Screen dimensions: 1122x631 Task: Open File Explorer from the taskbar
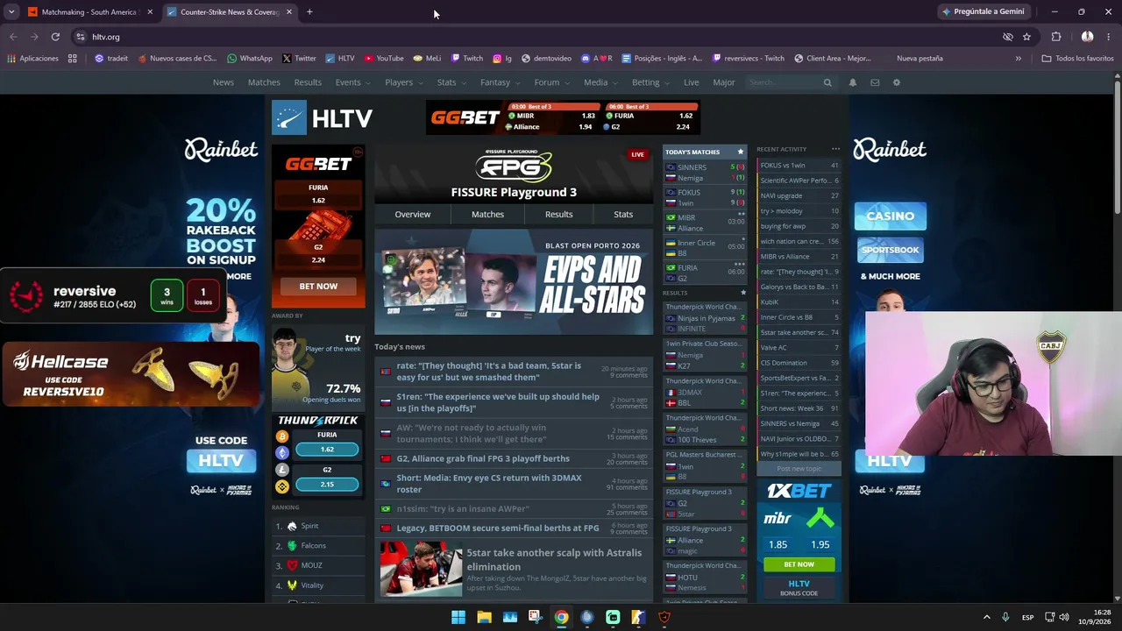tap(484, 617)
